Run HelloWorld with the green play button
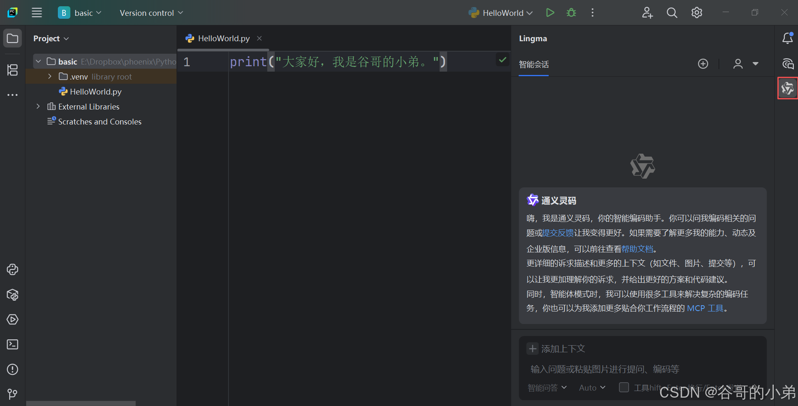798x406 pixels. coord(550,12)
